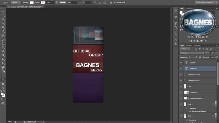Open path alignment options

tap(100, 3)
